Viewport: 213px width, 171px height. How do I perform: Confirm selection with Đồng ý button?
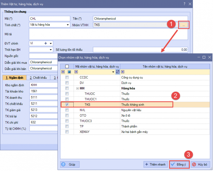click(x=179, y=164)
